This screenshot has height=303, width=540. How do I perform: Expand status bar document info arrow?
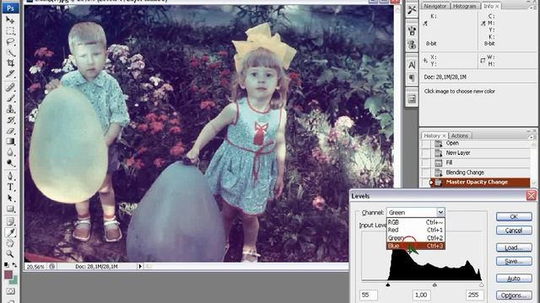click(x=140, y=266)
